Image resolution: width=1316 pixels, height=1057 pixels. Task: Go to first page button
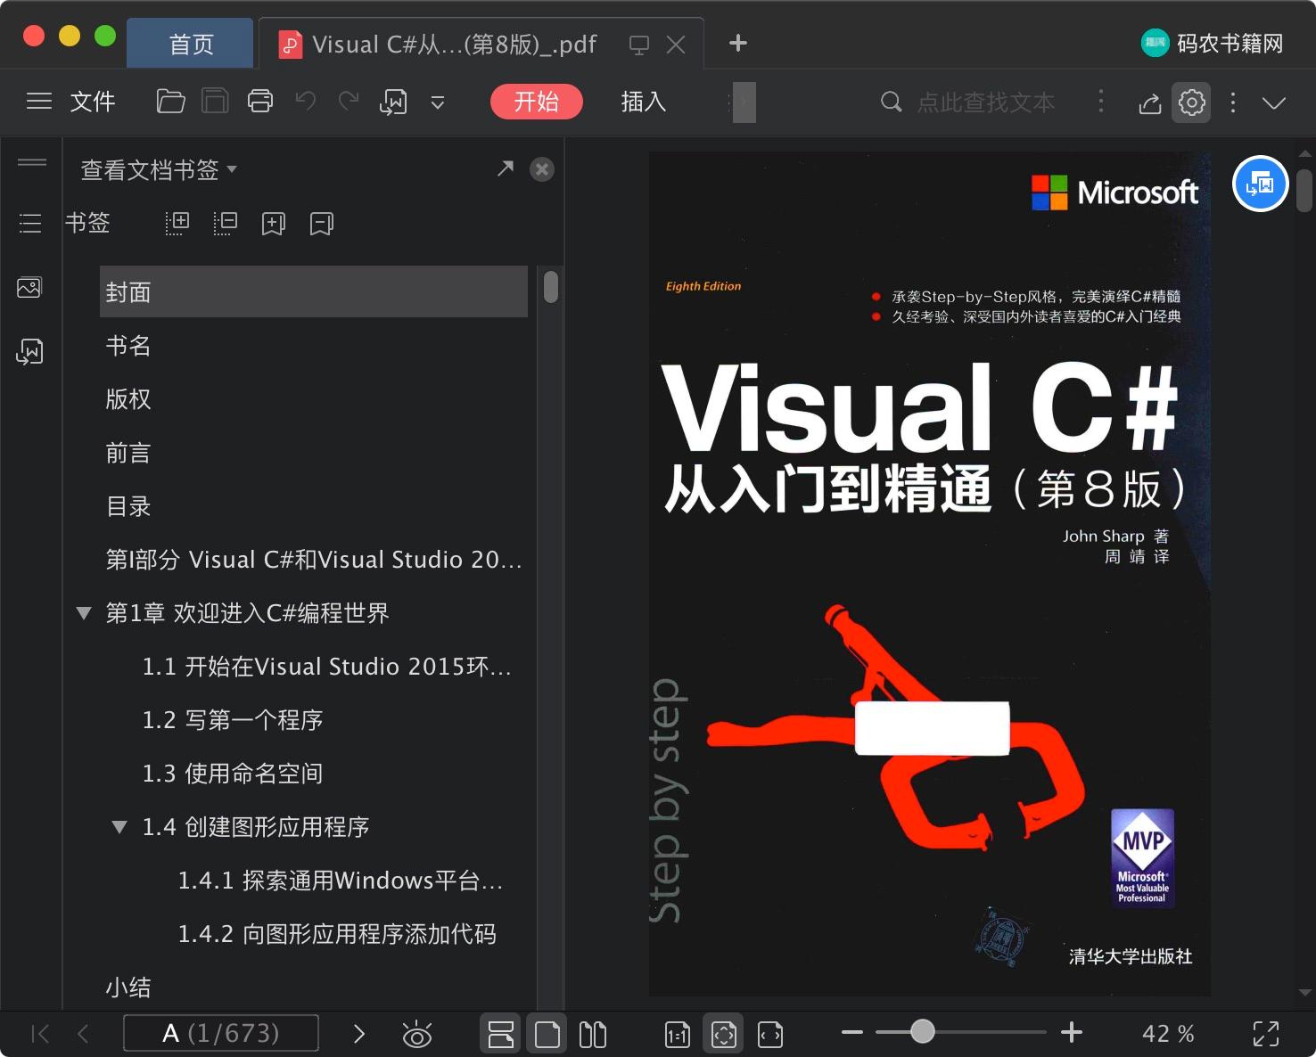pyautogui.click(x=40, y=1034)
